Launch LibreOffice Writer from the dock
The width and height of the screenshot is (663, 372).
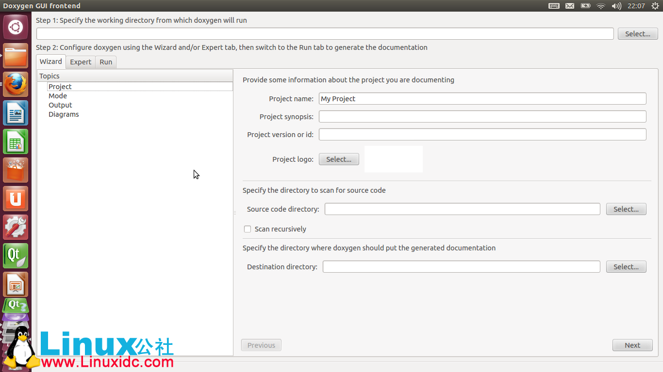click(x=16, y=113)
